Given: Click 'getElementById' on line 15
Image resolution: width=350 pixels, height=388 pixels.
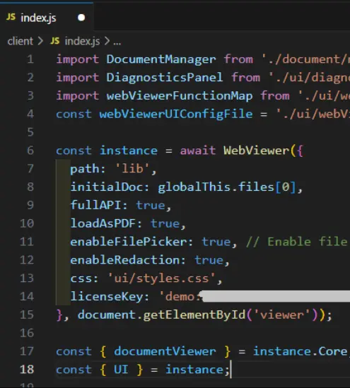Looking at the screenshot, I should (194, 314).
